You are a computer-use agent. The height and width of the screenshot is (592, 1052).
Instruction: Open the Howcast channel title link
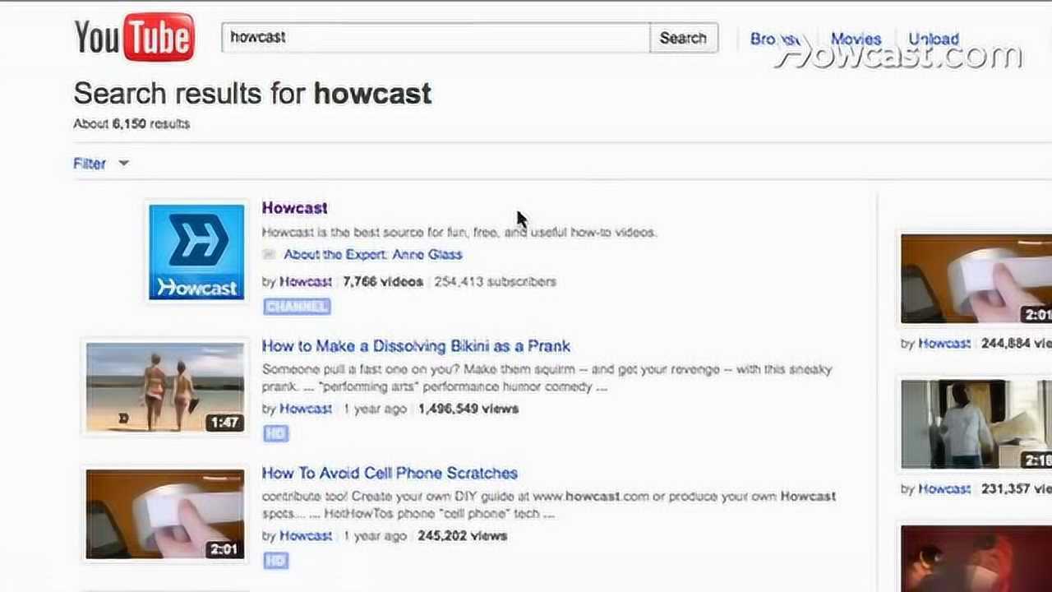(294, 208)
